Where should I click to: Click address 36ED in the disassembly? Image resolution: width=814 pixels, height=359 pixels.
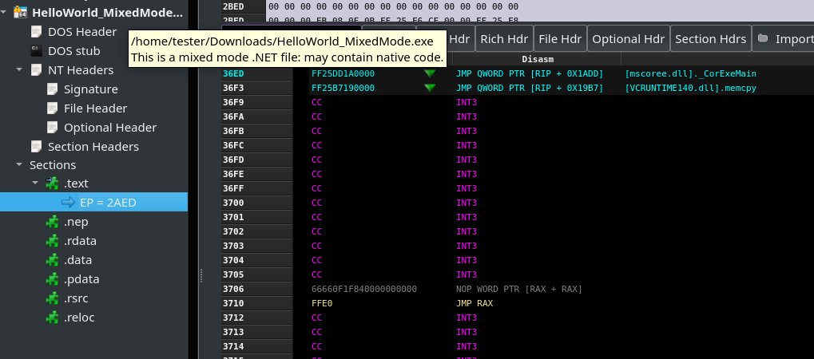[x=233, y=73]
